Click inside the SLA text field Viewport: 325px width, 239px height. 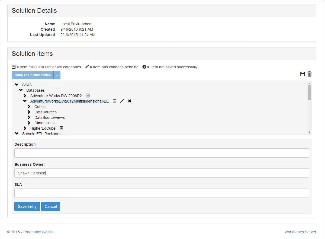(162, 193)
